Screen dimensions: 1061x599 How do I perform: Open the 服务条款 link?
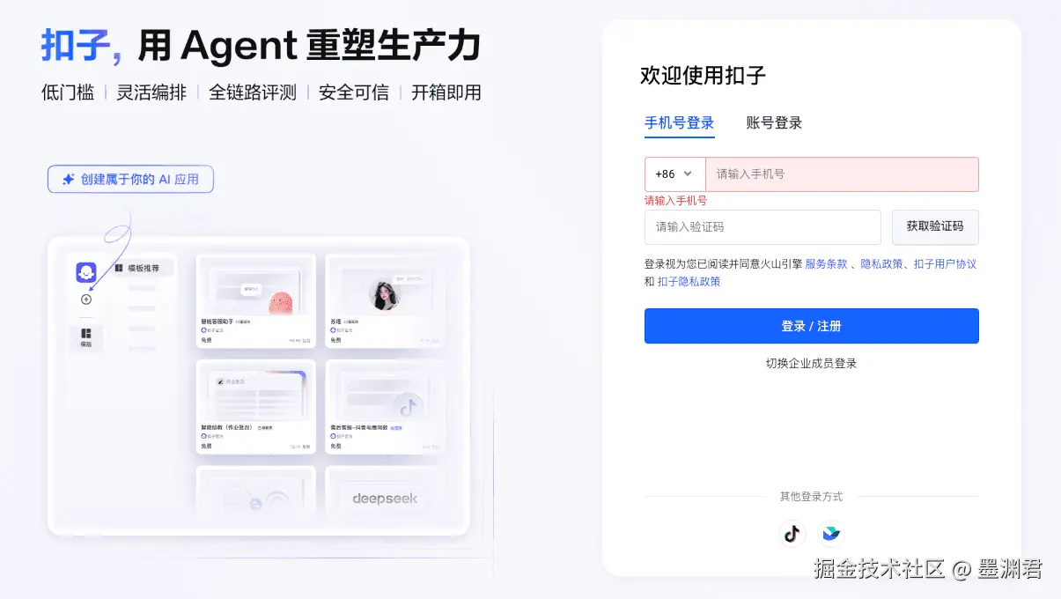pyautogui.click(x=826, y=263)
